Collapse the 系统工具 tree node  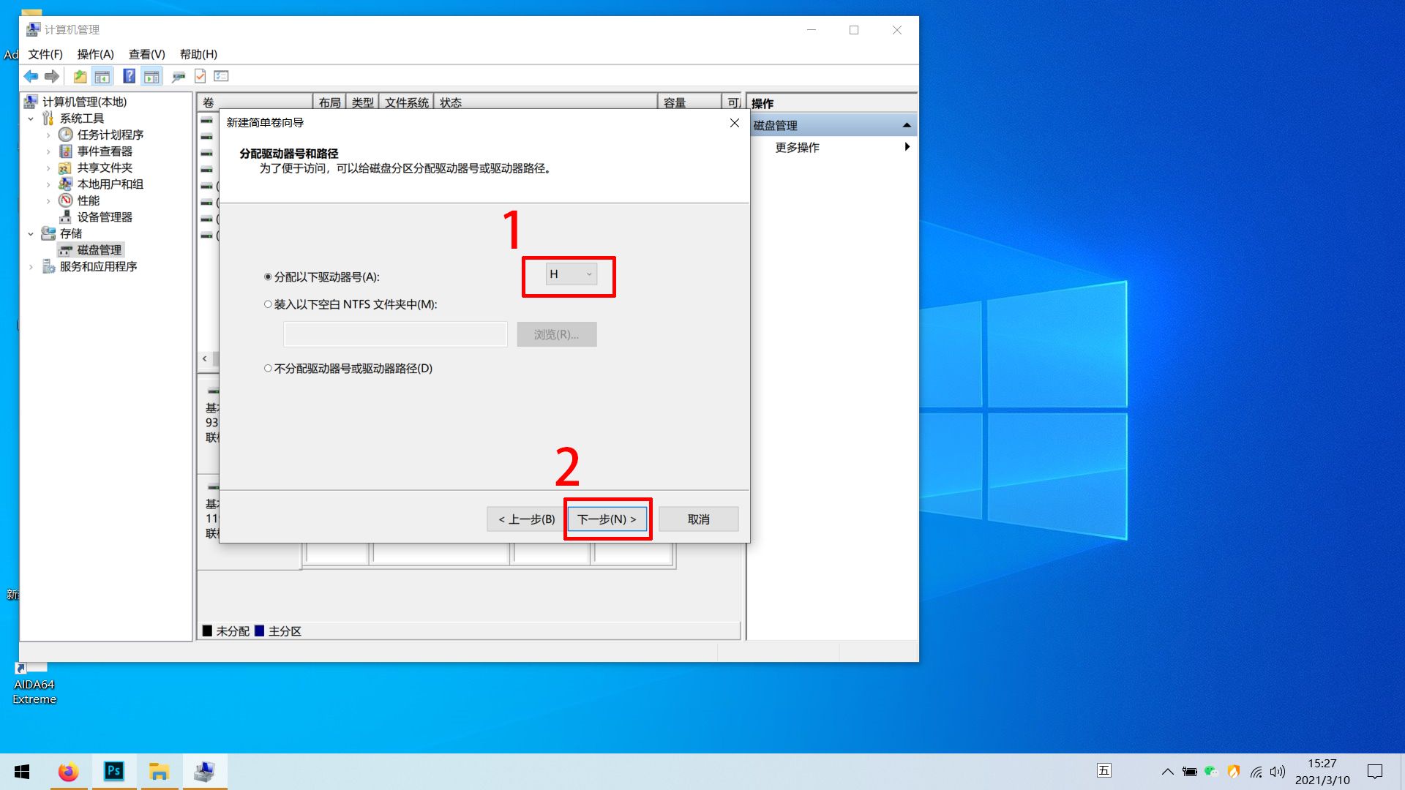coord(31,118)
